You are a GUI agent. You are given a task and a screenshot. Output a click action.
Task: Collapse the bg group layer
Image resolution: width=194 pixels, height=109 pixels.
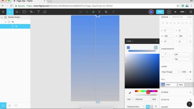[5, 22]
